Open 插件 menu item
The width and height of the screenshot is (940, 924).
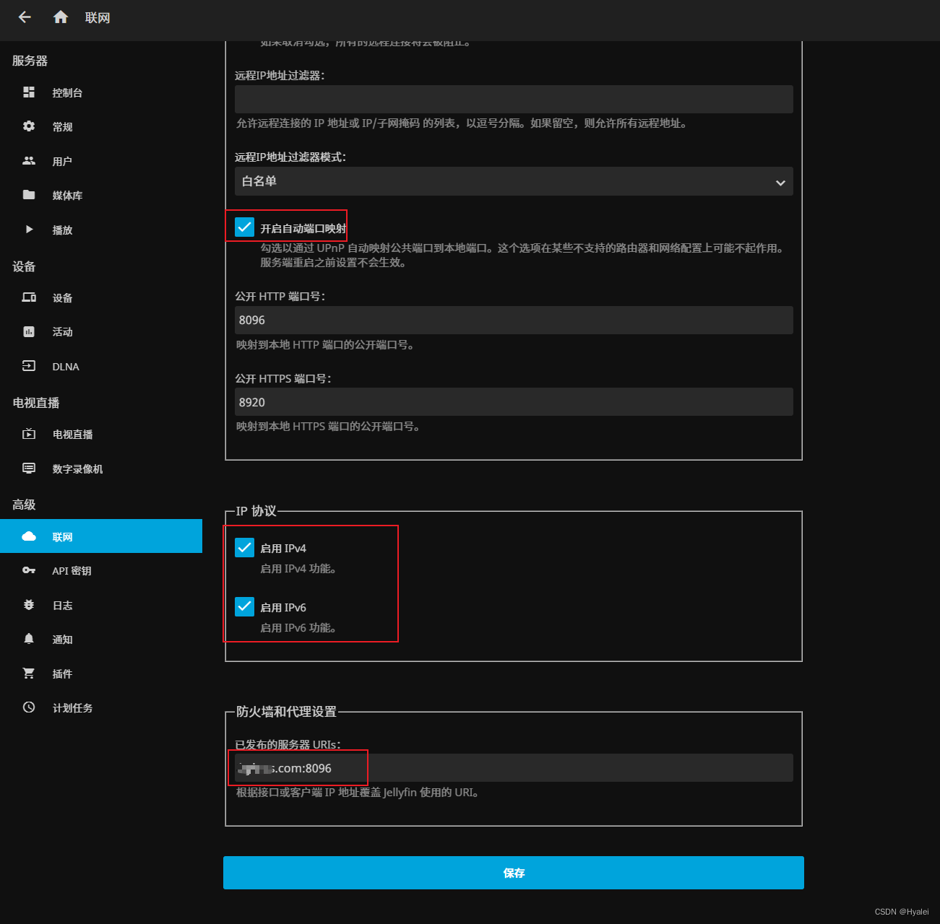[101, 674]
